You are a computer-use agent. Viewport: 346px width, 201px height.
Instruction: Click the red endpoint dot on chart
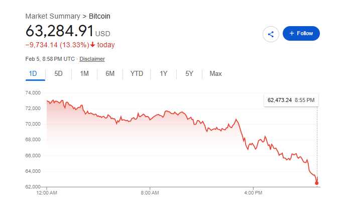(x=317, y=183)
